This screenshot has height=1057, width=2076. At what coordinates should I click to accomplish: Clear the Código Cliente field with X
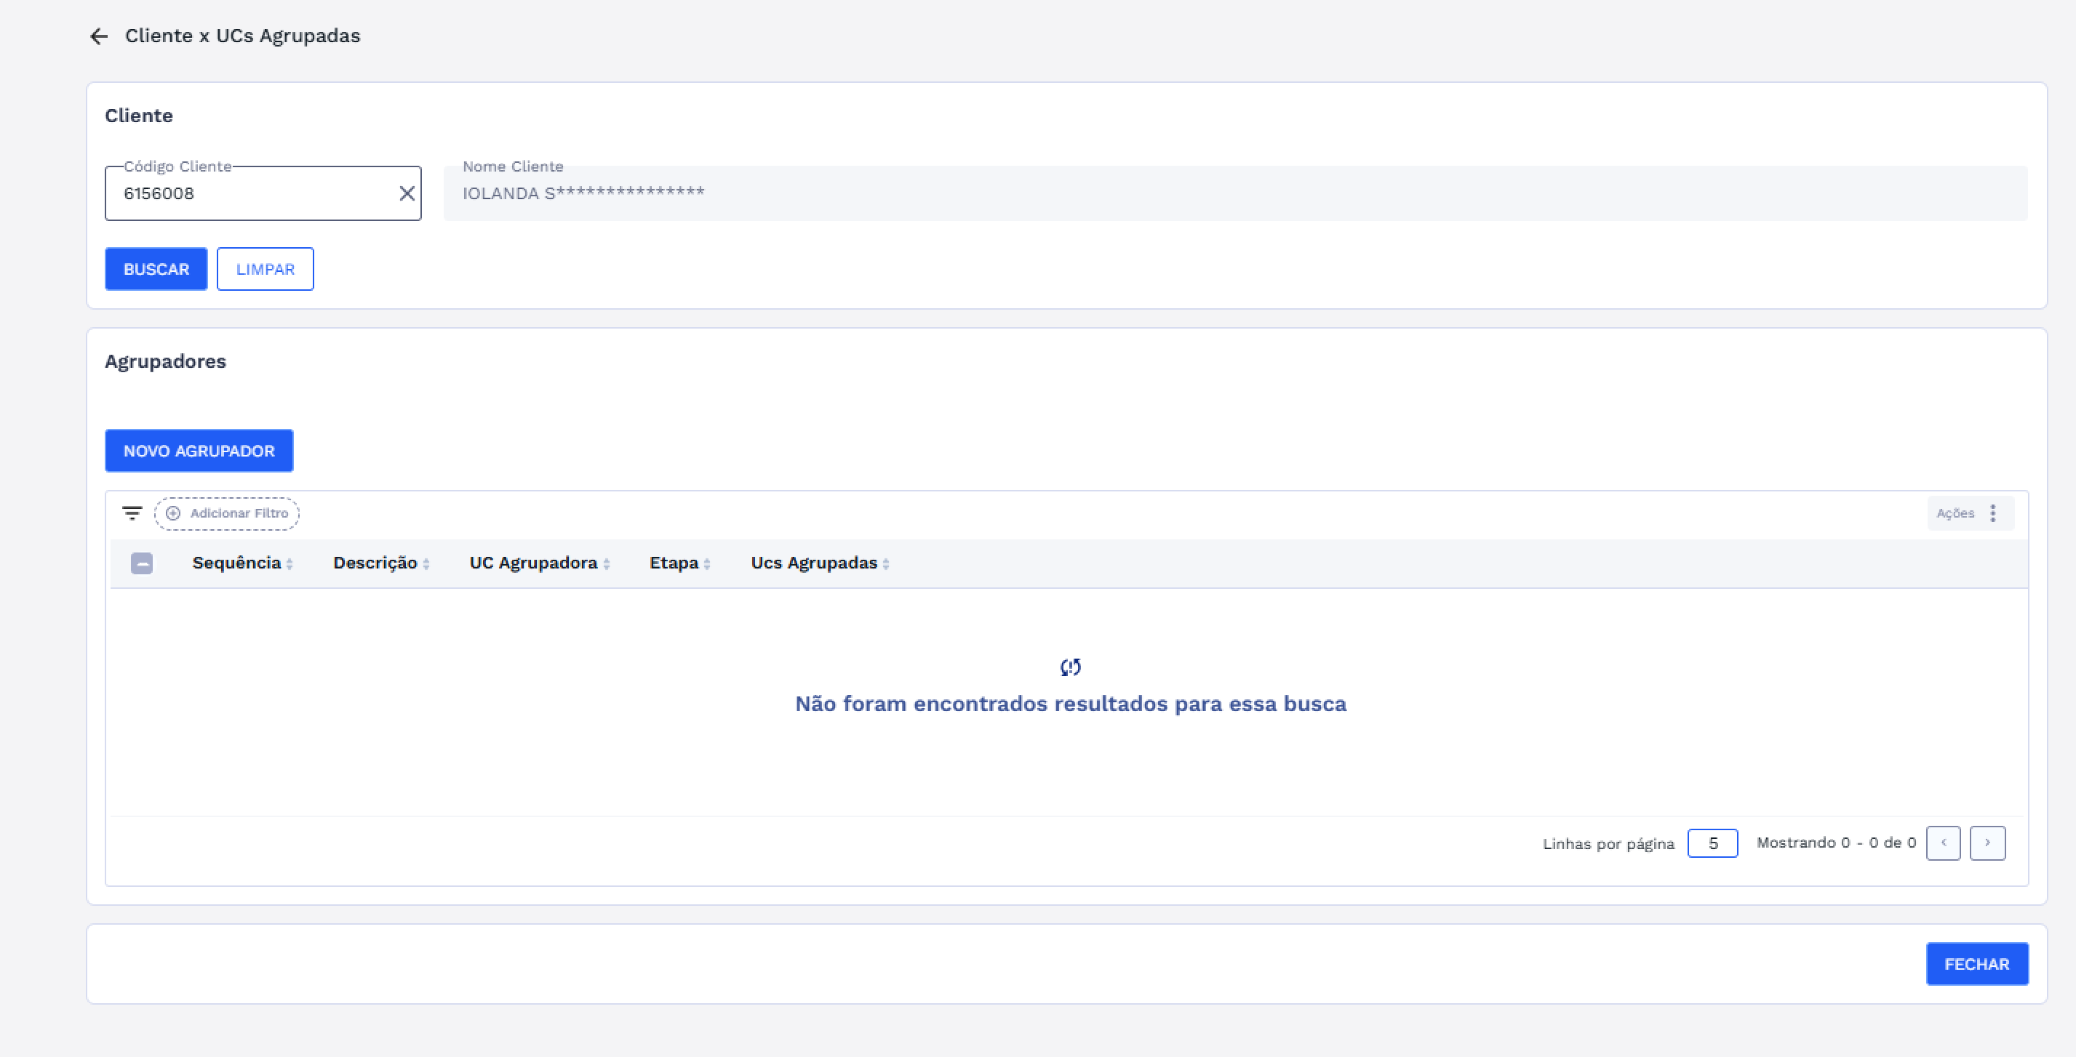pyautogui.click(x=407, y=193)
